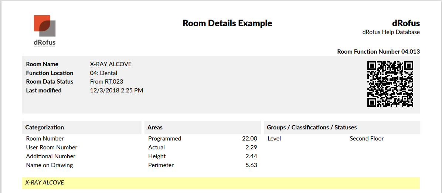This screenshot has height=193, width=442.
Task: Click the Height value 2.44
Action: 251,156
